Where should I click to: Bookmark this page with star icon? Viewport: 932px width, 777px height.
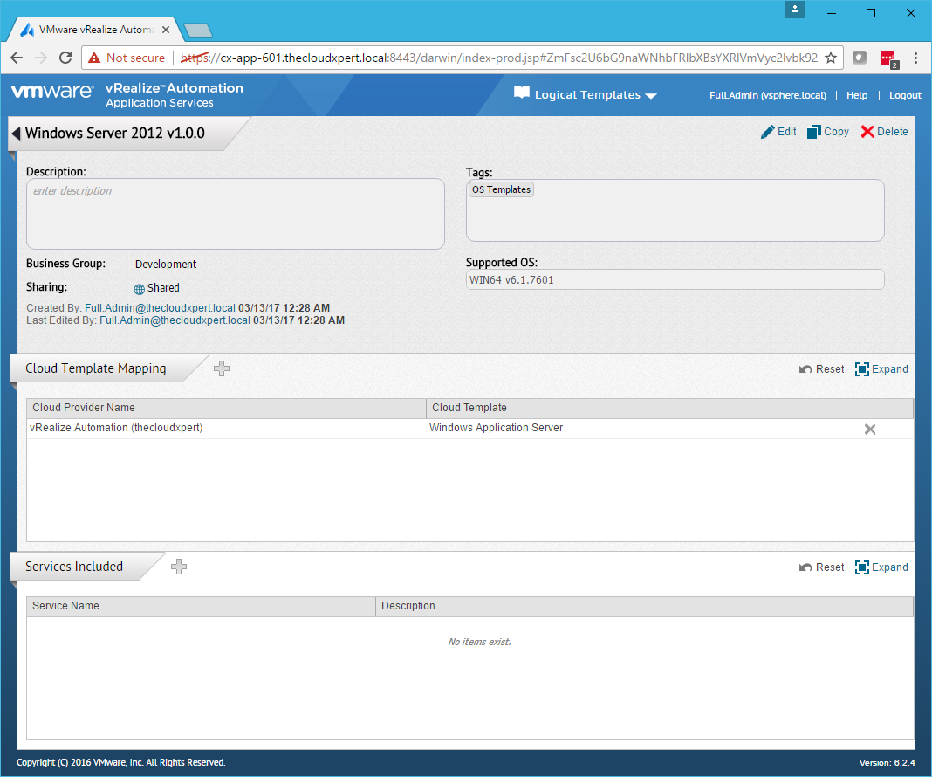point(831,58)
